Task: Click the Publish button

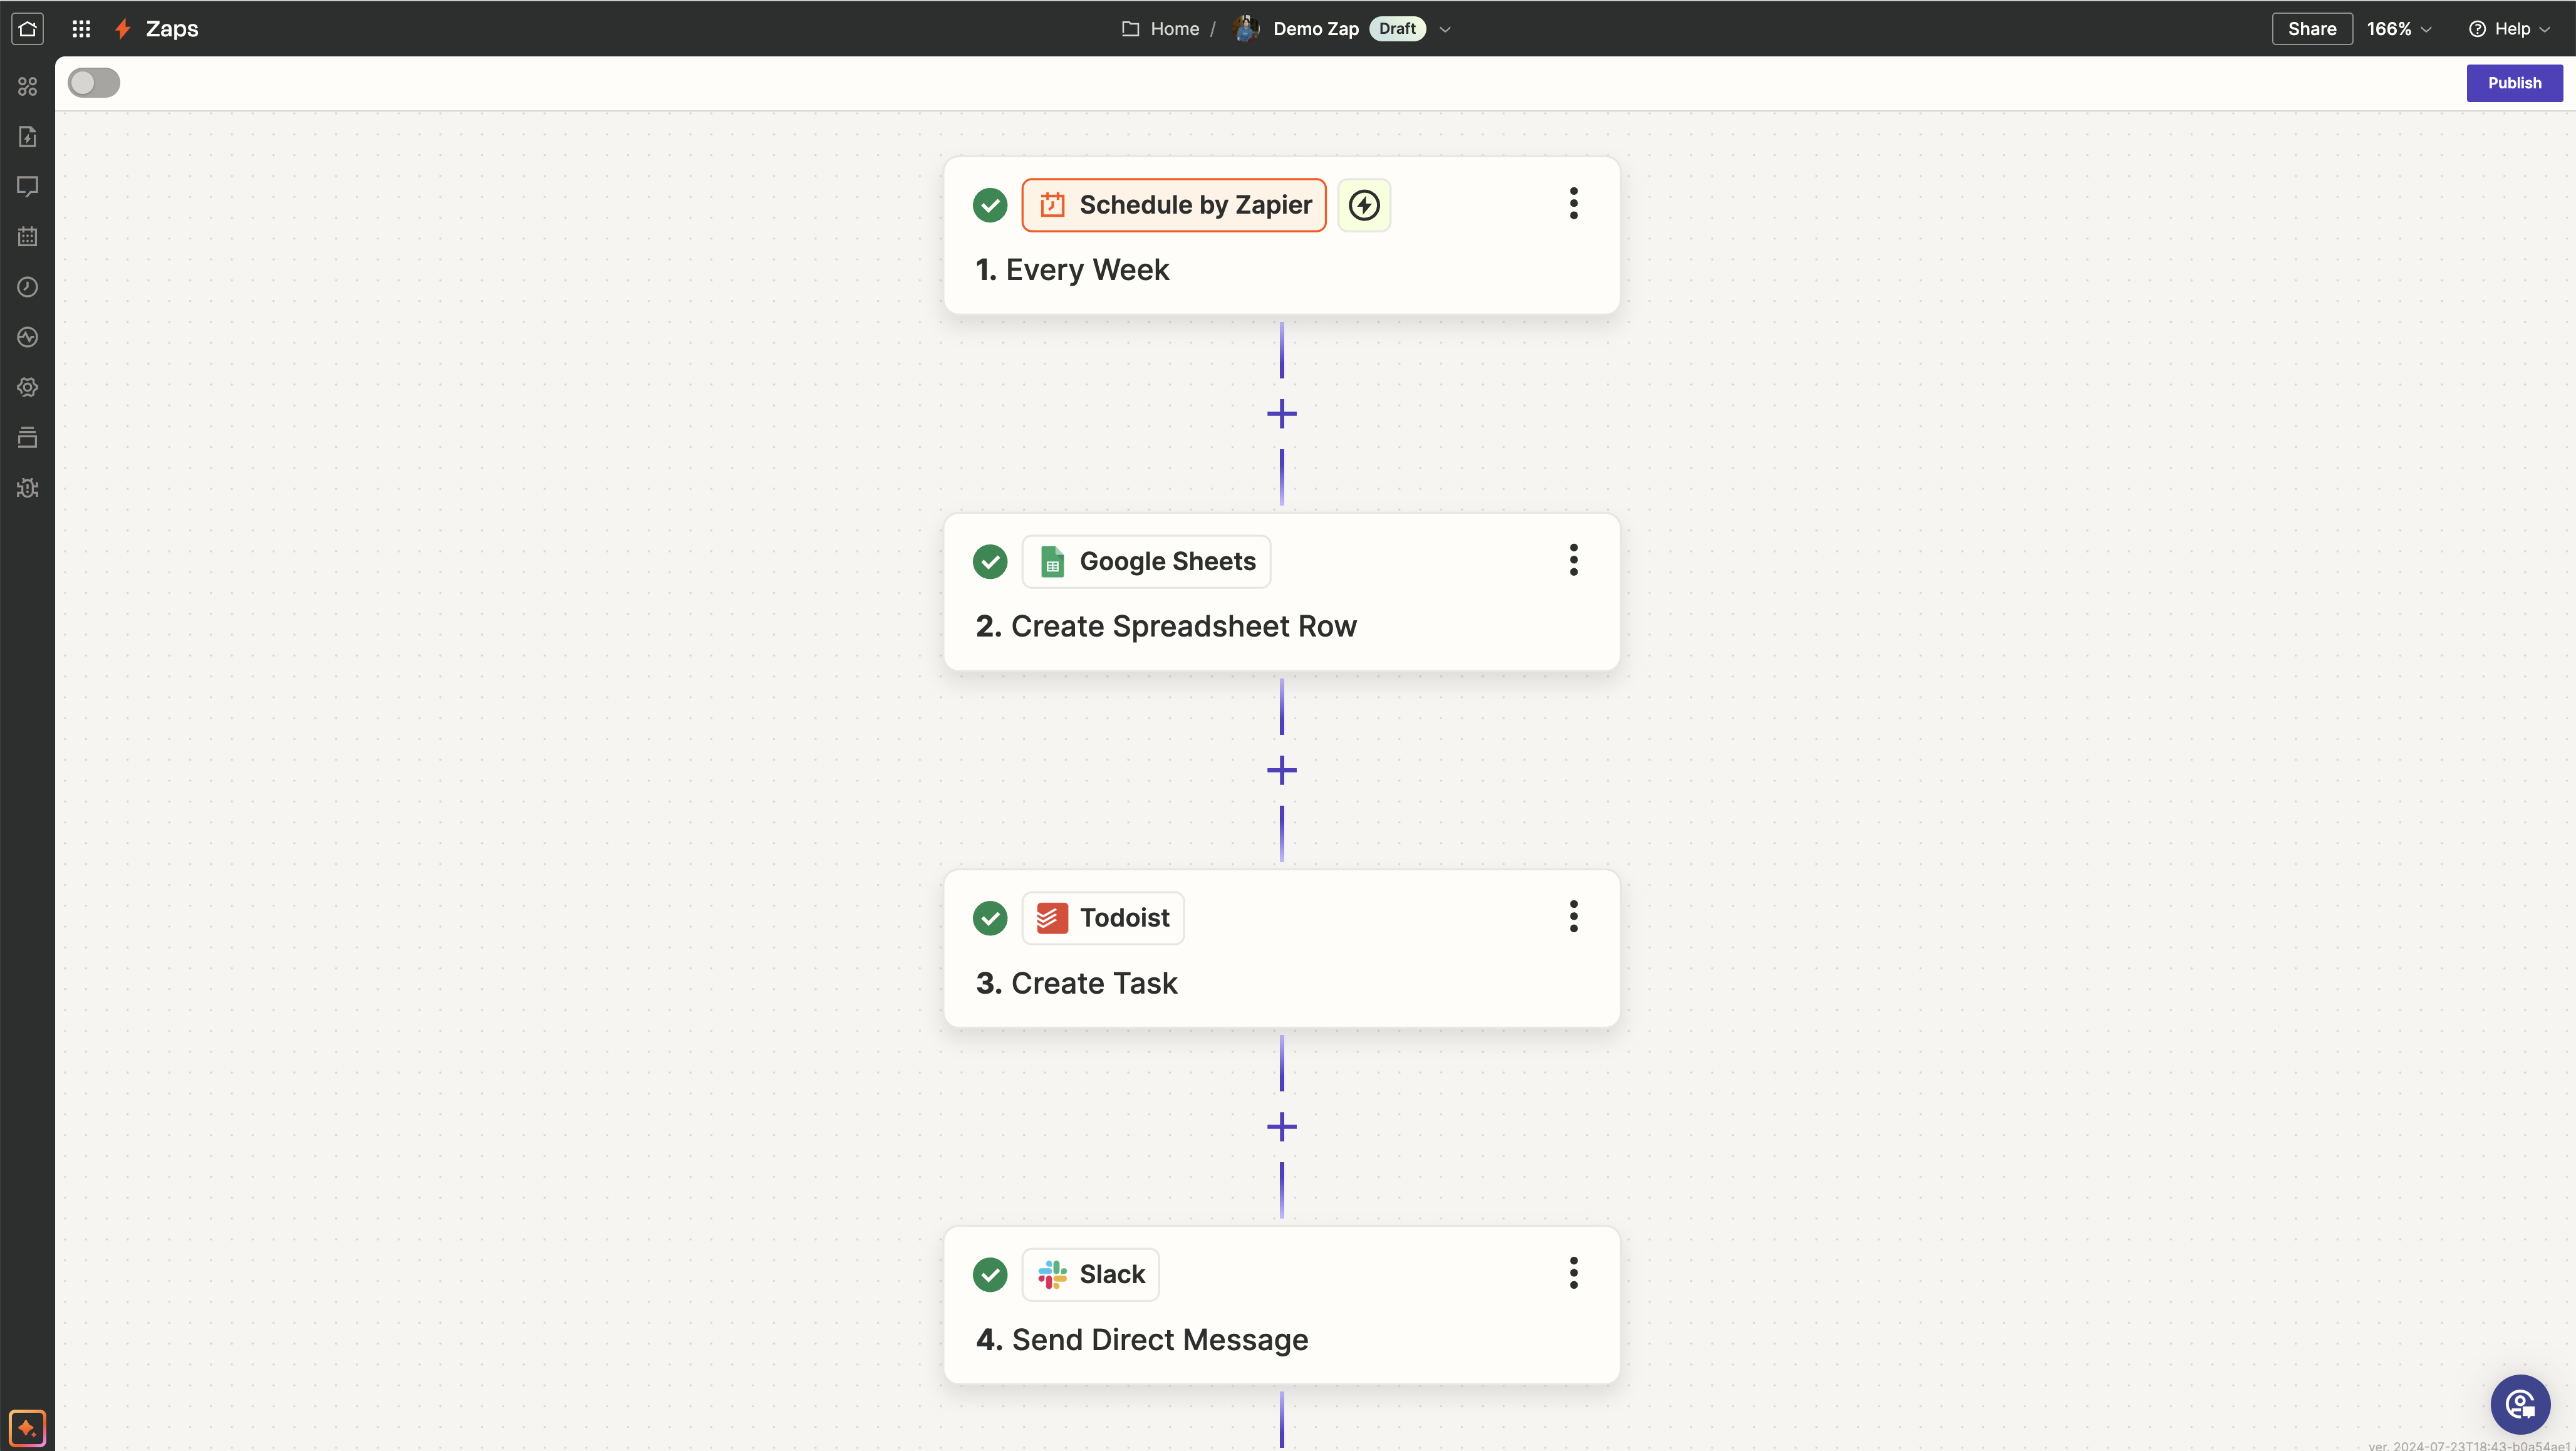Action: 2515,82
